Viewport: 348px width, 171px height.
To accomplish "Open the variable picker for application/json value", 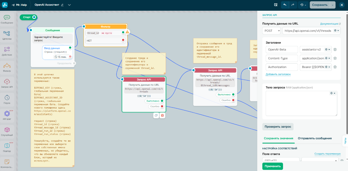I will tap(327, 58).
